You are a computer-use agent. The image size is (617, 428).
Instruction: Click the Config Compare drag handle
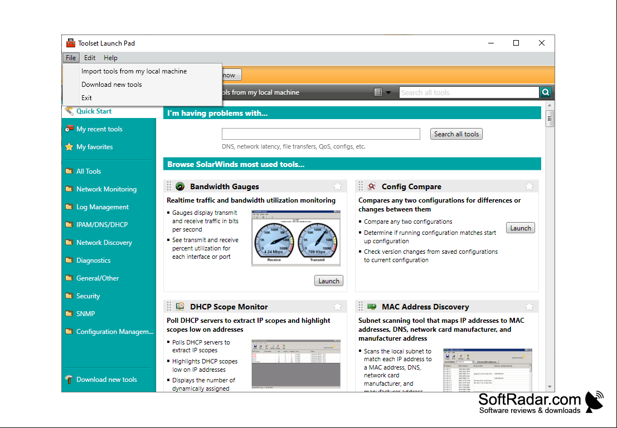(361, 186)
